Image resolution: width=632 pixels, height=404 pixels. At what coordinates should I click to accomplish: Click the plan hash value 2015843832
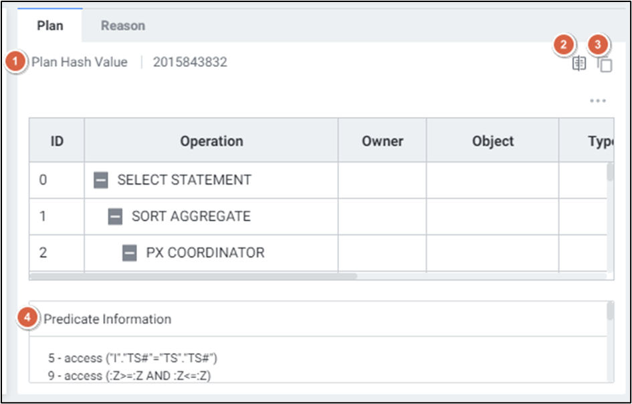[x=190, y=62]
